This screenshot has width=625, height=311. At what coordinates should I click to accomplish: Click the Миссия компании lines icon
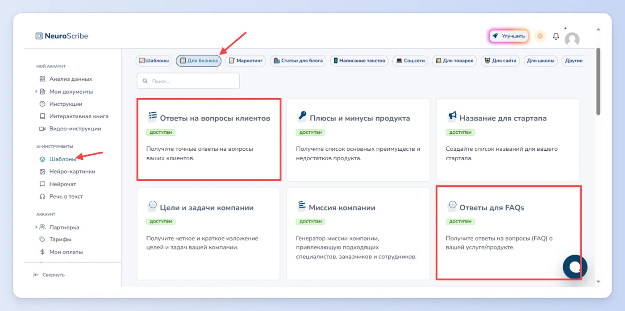(302, 206)
